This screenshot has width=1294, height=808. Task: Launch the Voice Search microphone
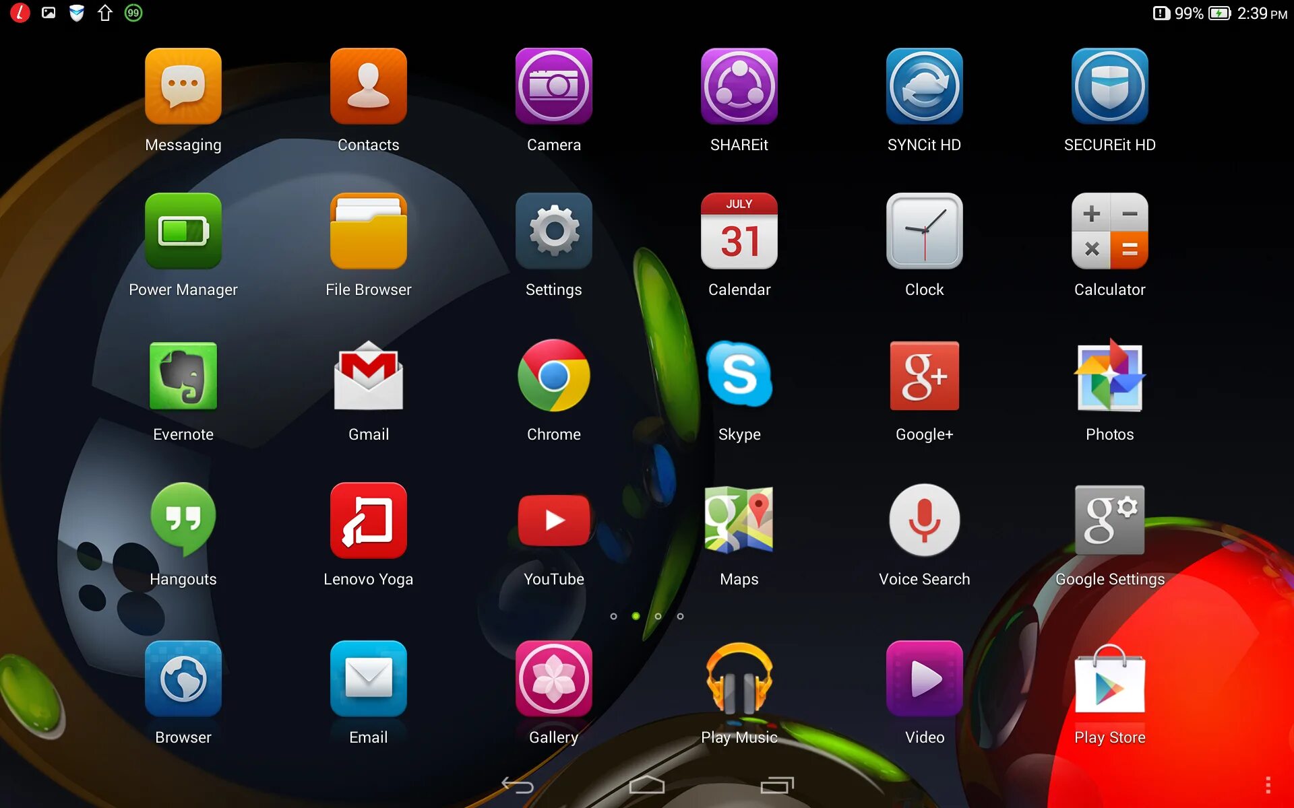tap(924, 520)
